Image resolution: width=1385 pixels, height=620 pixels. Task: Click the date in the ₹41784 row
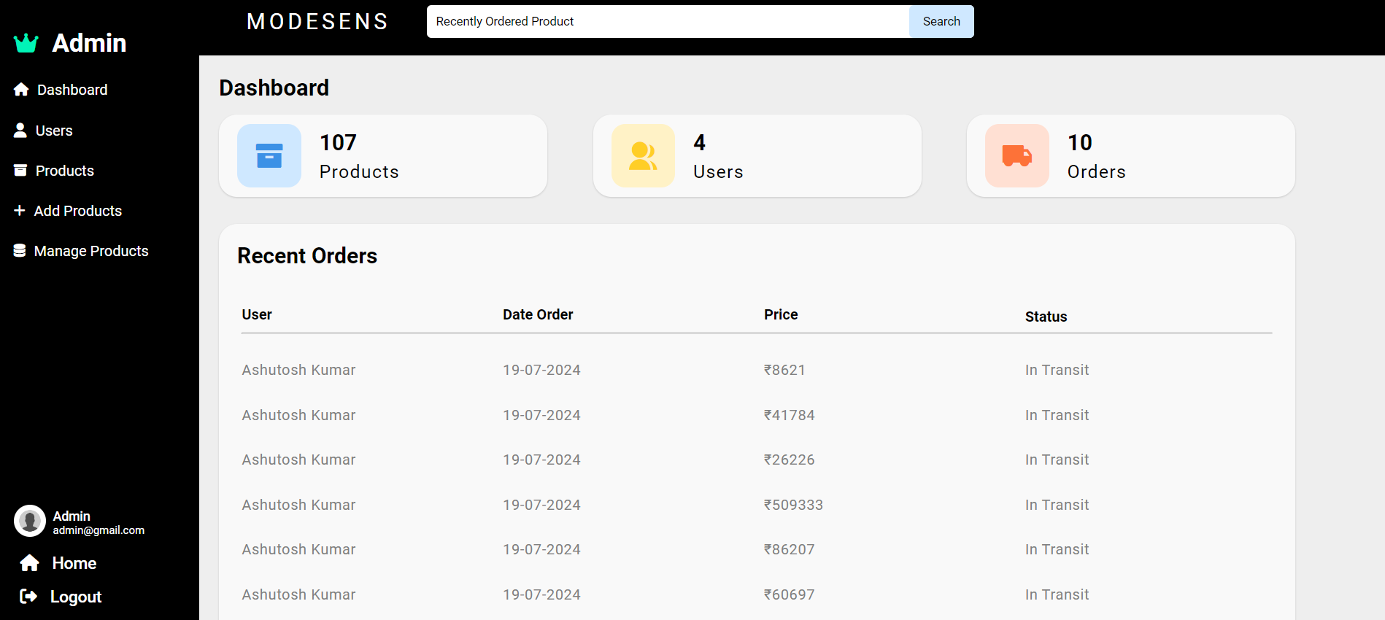click(541, 415)
